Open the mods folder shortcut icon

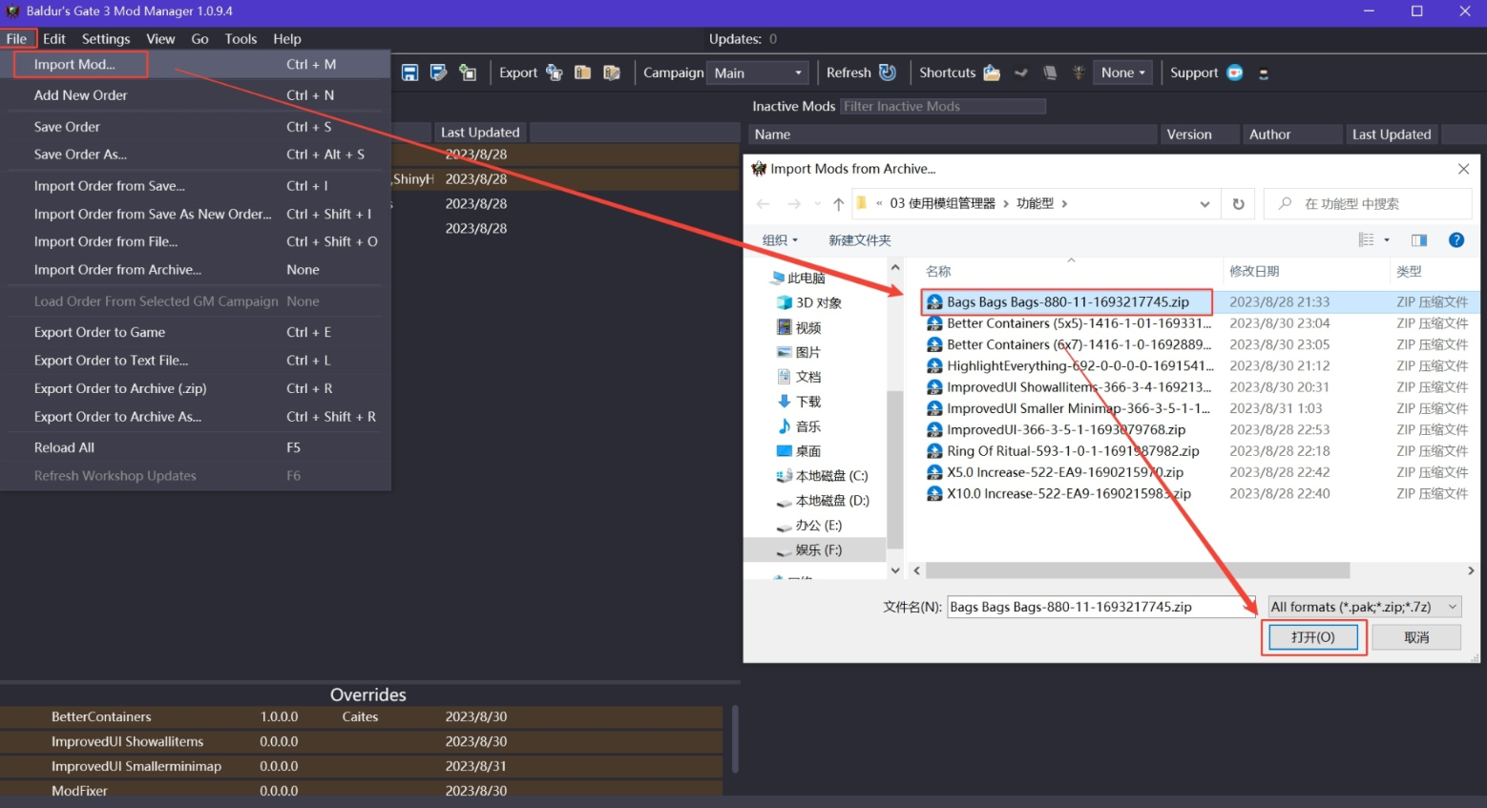coord(992,73)
